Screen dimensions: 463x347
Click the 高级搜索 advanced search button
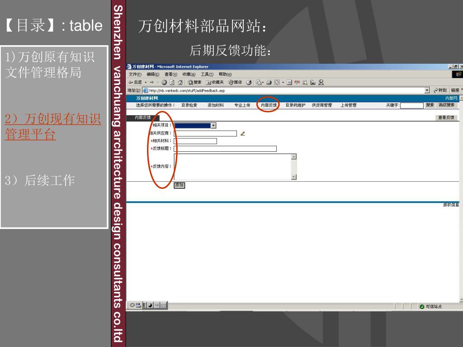(446, 105)
